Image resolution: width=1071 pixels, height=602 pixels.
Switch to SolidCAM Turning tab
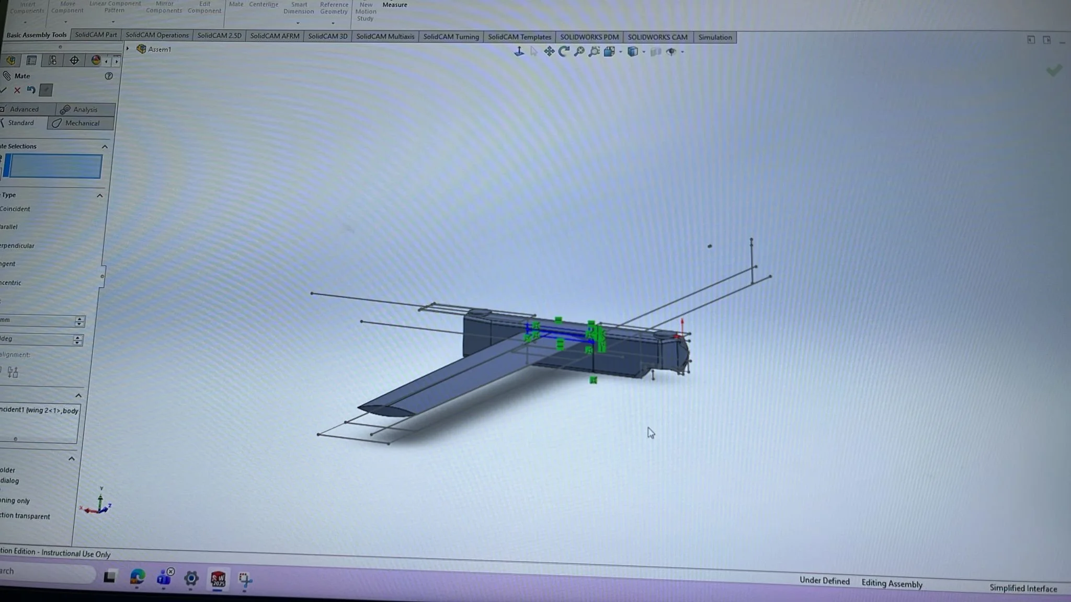coord(451,37)
